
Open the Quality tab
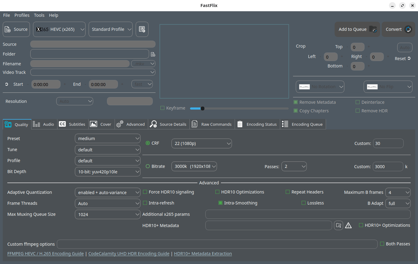[x=17, y=124]
